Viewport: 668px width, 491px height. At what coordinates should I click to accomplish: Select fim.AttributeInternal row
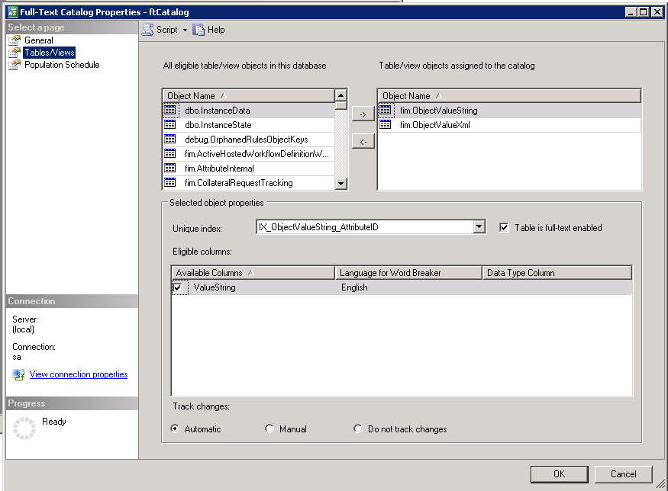coord(248,168)
